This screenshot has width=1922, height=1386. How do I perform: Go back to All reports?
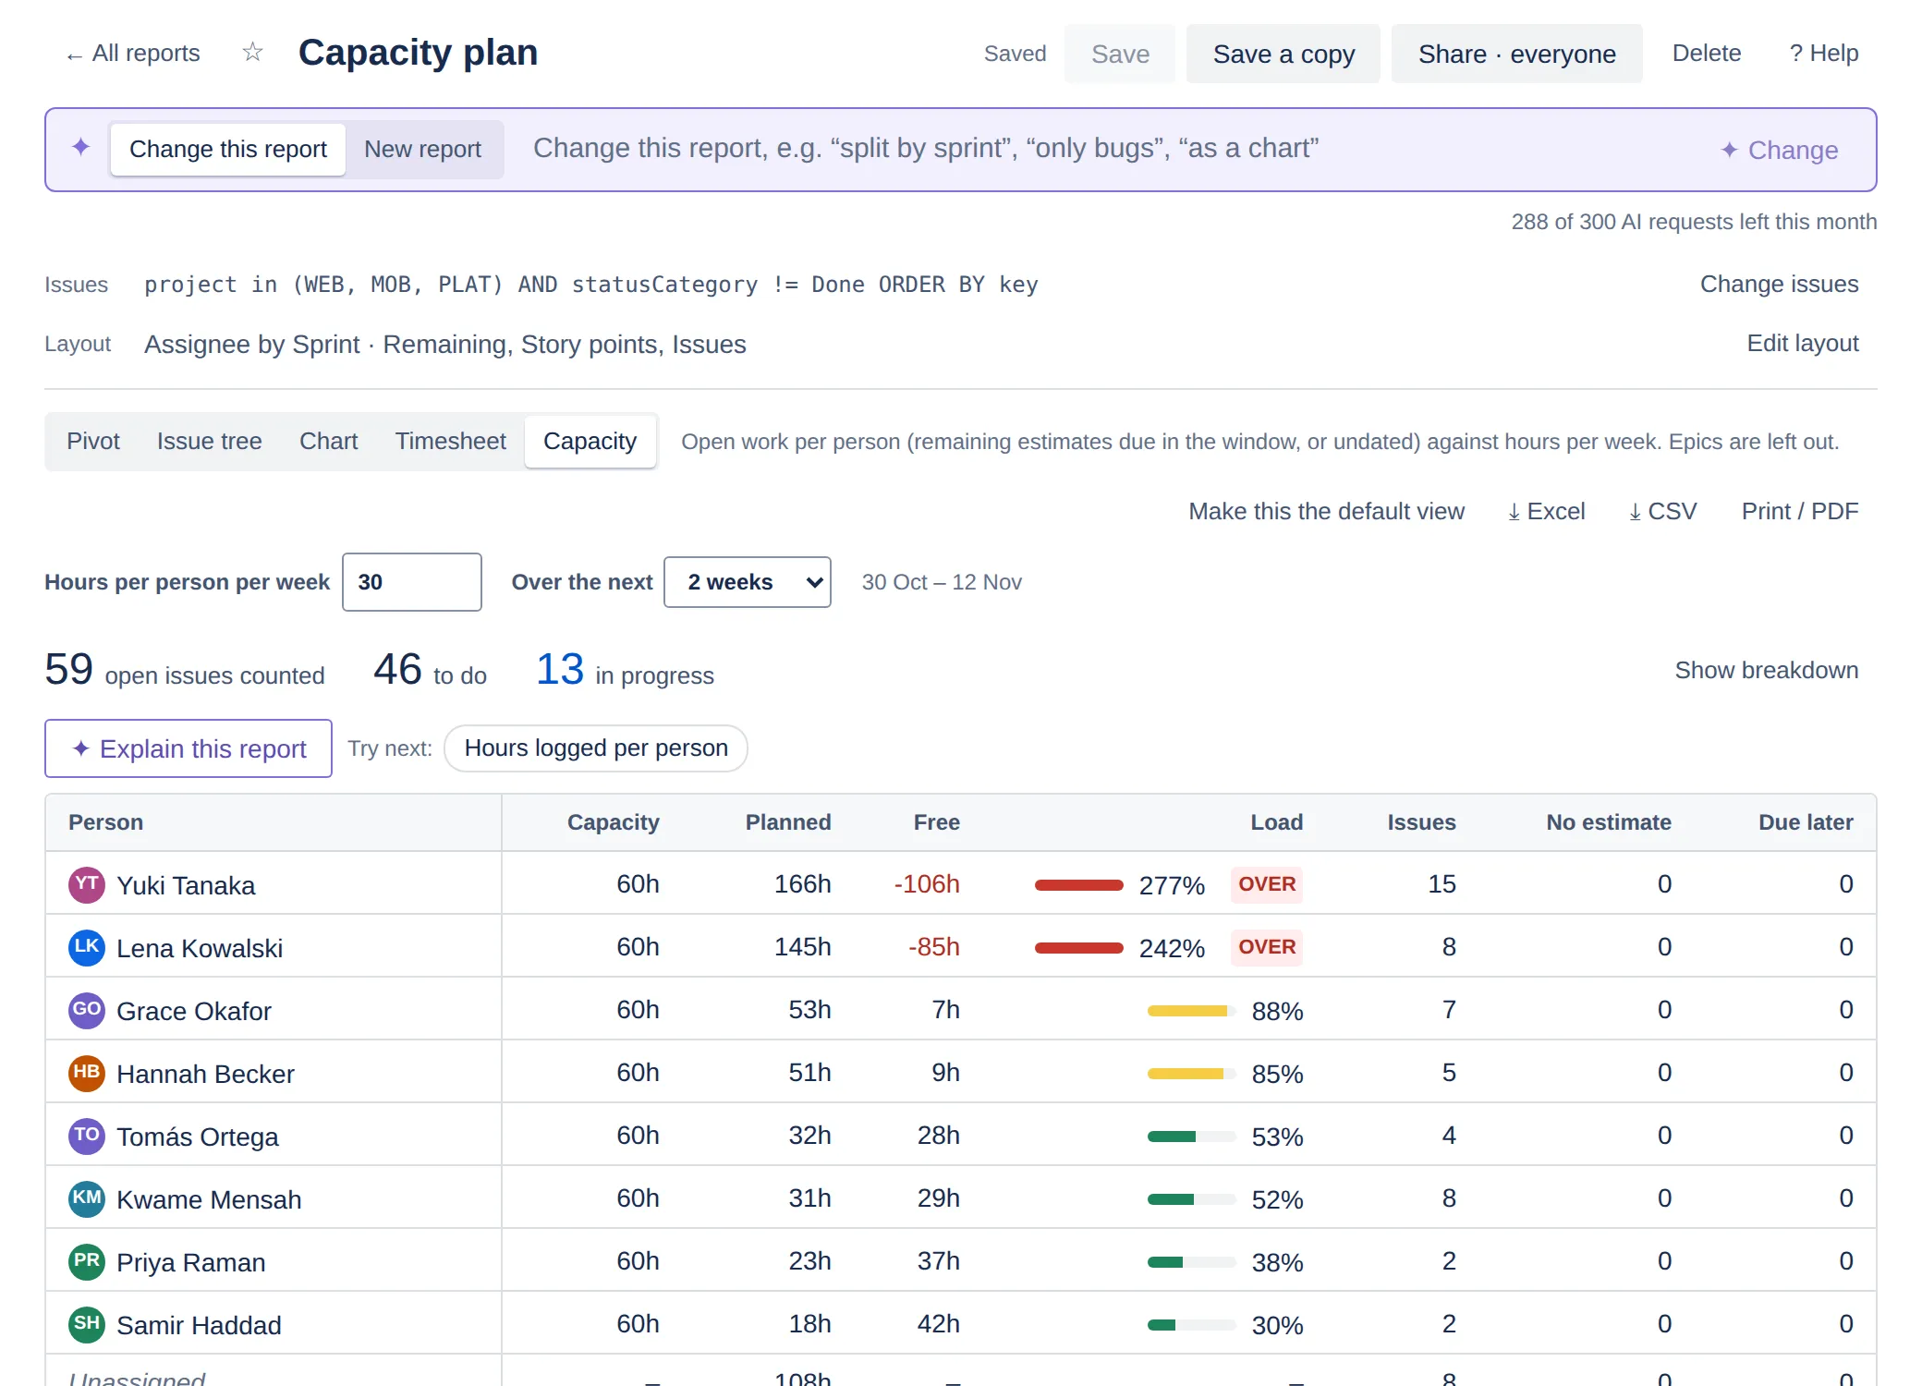pyautogui.click(x=133, y=54)
